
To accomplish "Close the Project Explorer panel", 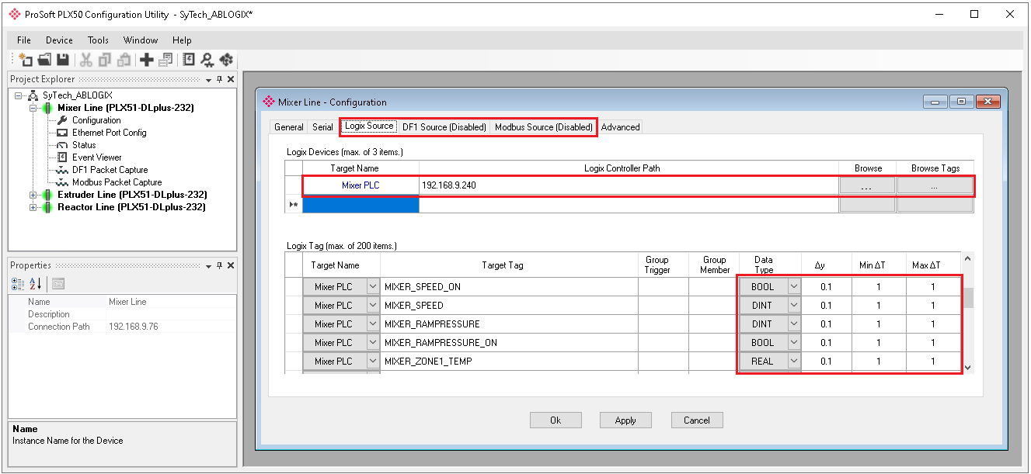I will (x=231, y=79).
